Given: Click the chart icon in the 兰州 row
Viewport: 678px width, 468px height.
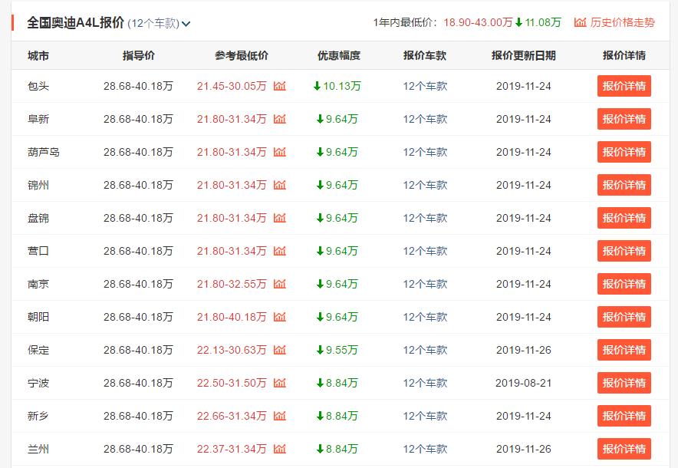Looking at the screenshot, I should tap(280, 447).
